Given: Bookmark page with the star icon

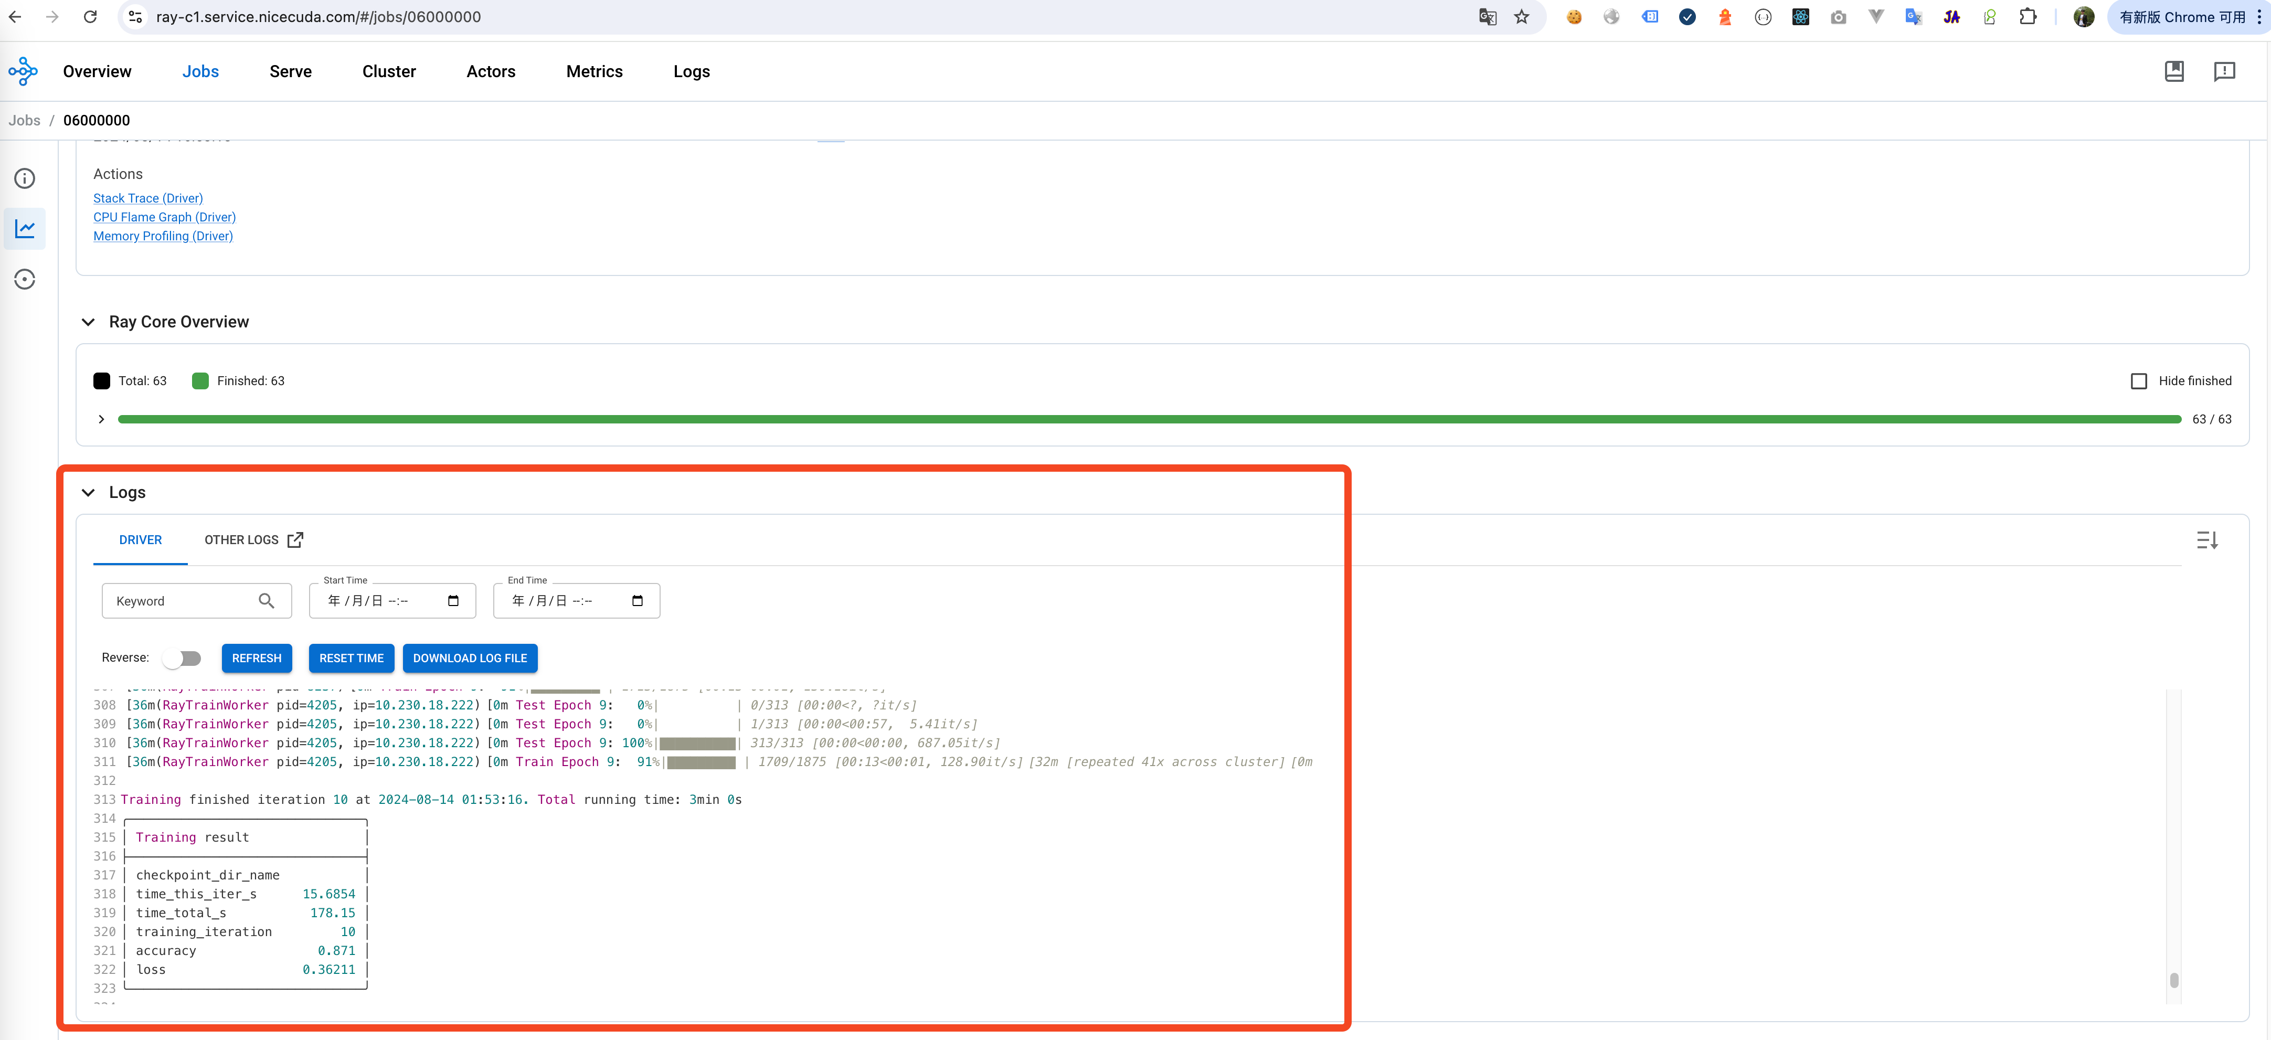Looking at the screenshot, I should pos(1522,17).
